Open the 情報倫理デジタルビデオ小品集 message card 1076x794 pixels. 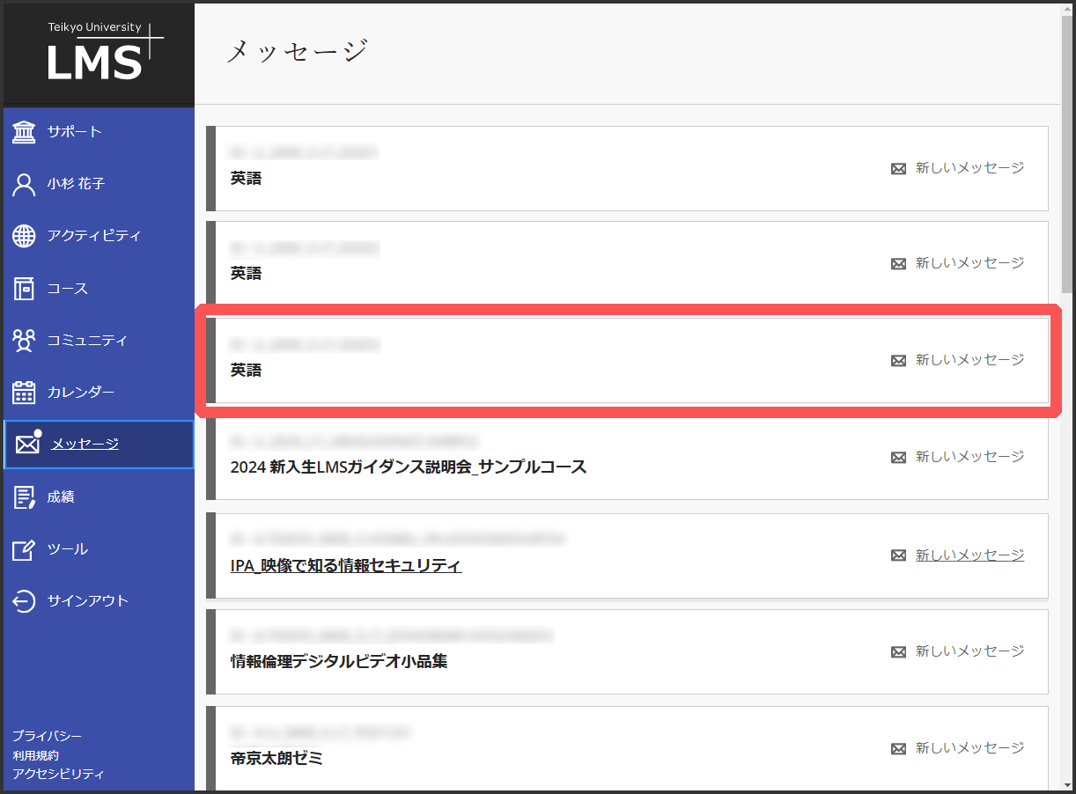(x=528, y=651)
